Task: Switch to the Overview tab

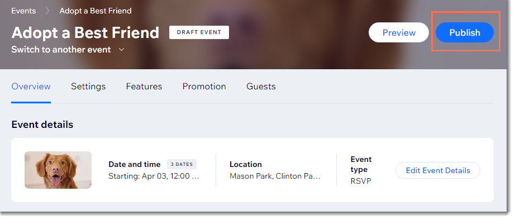Action: [x=31, y=87]
